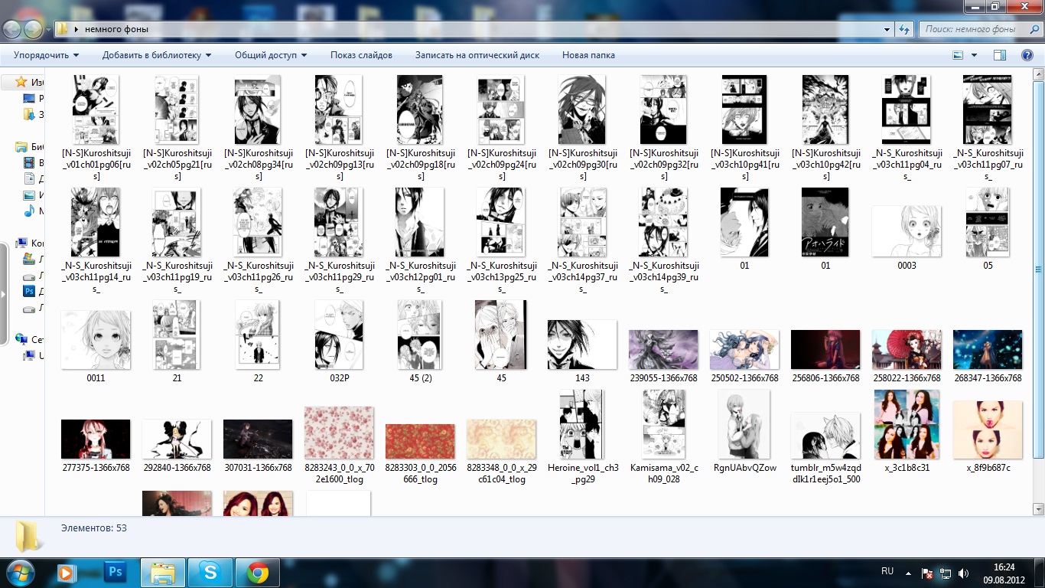Select the Music note icon in the navigation pane

tap(29, 211)
